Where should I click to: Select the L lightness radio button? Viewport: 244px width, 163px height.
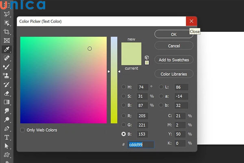[161, 87]
